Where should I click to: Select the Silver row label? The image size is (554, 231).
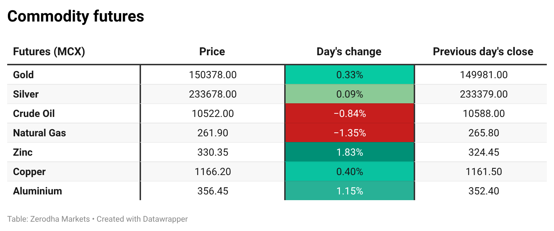(x=26, y=94)
